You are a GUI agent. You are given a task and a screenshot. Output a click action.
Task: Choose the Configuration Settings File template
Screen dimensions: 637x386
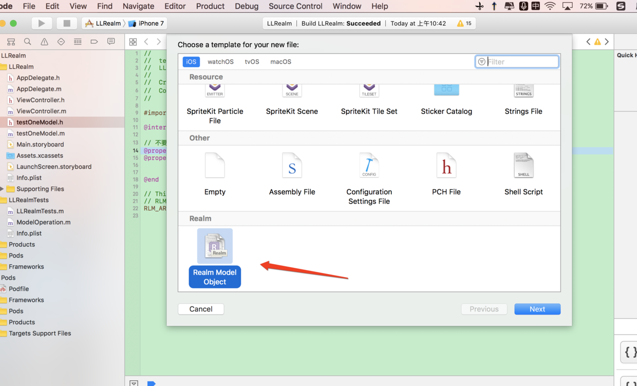pos(369,179)
